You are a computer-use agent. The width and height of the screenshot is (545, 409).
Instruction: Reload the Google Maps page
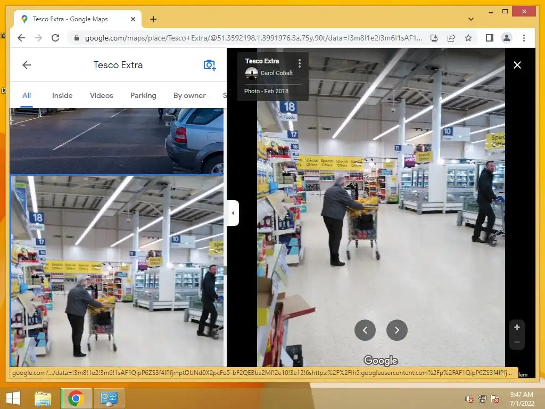click(x=55, y=38)
